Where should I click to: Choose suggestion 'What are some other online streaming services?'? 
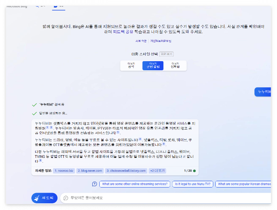click(x=135, y=184)
